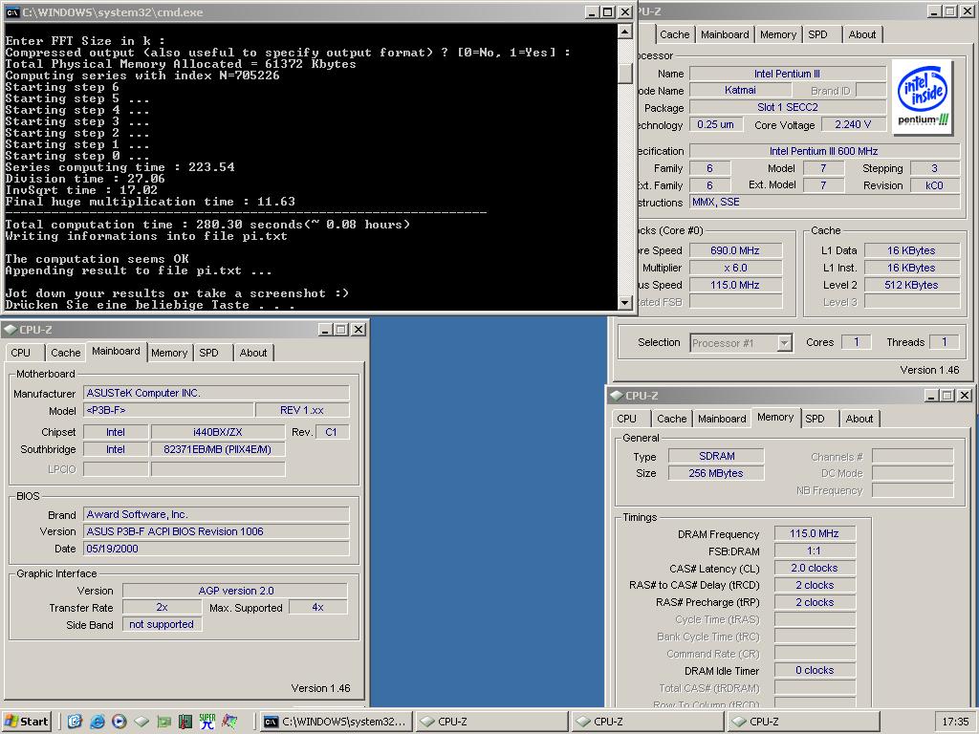Open Cache tab in the Memory CPU-Z window
Image resolution: width=979 pixels, height=734 pixels.
coord(672,419)
